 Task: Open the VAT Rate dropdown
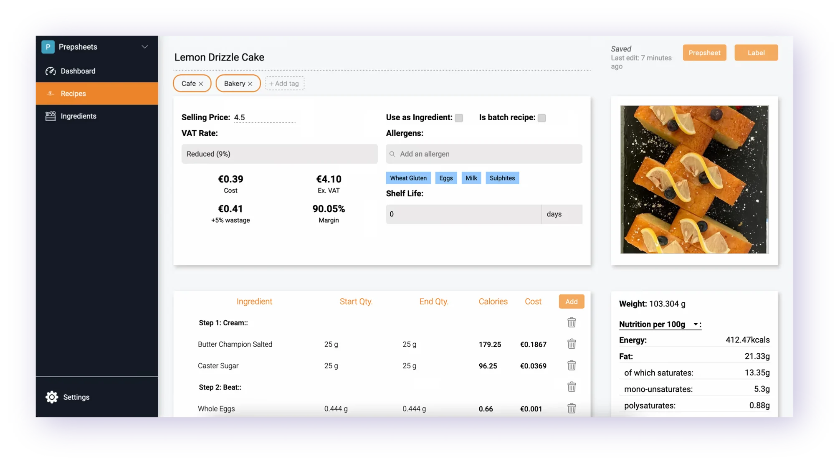[279, 154]
